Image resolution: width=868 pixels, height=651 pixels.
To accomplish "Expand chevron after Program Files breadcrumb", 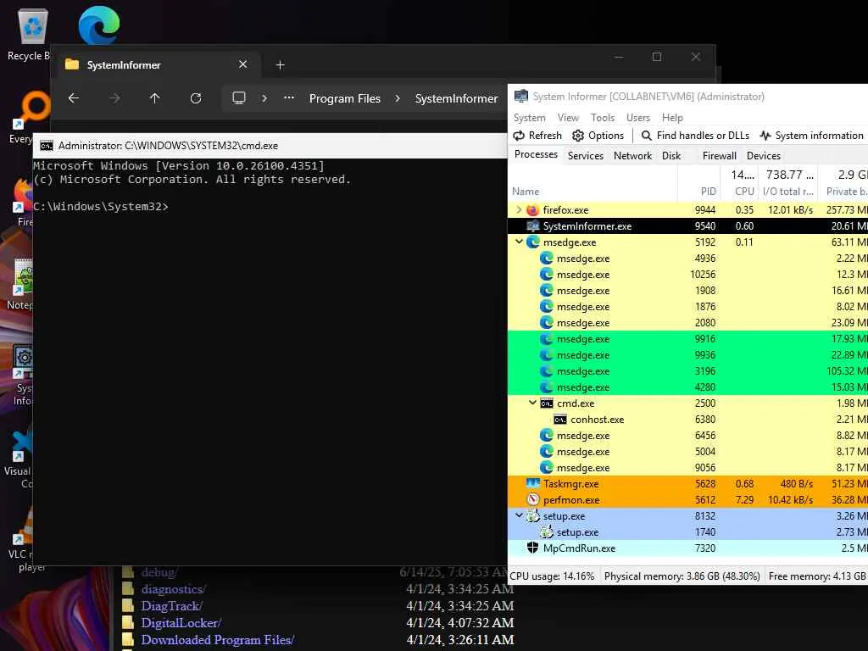I will (x=398, y=98).
